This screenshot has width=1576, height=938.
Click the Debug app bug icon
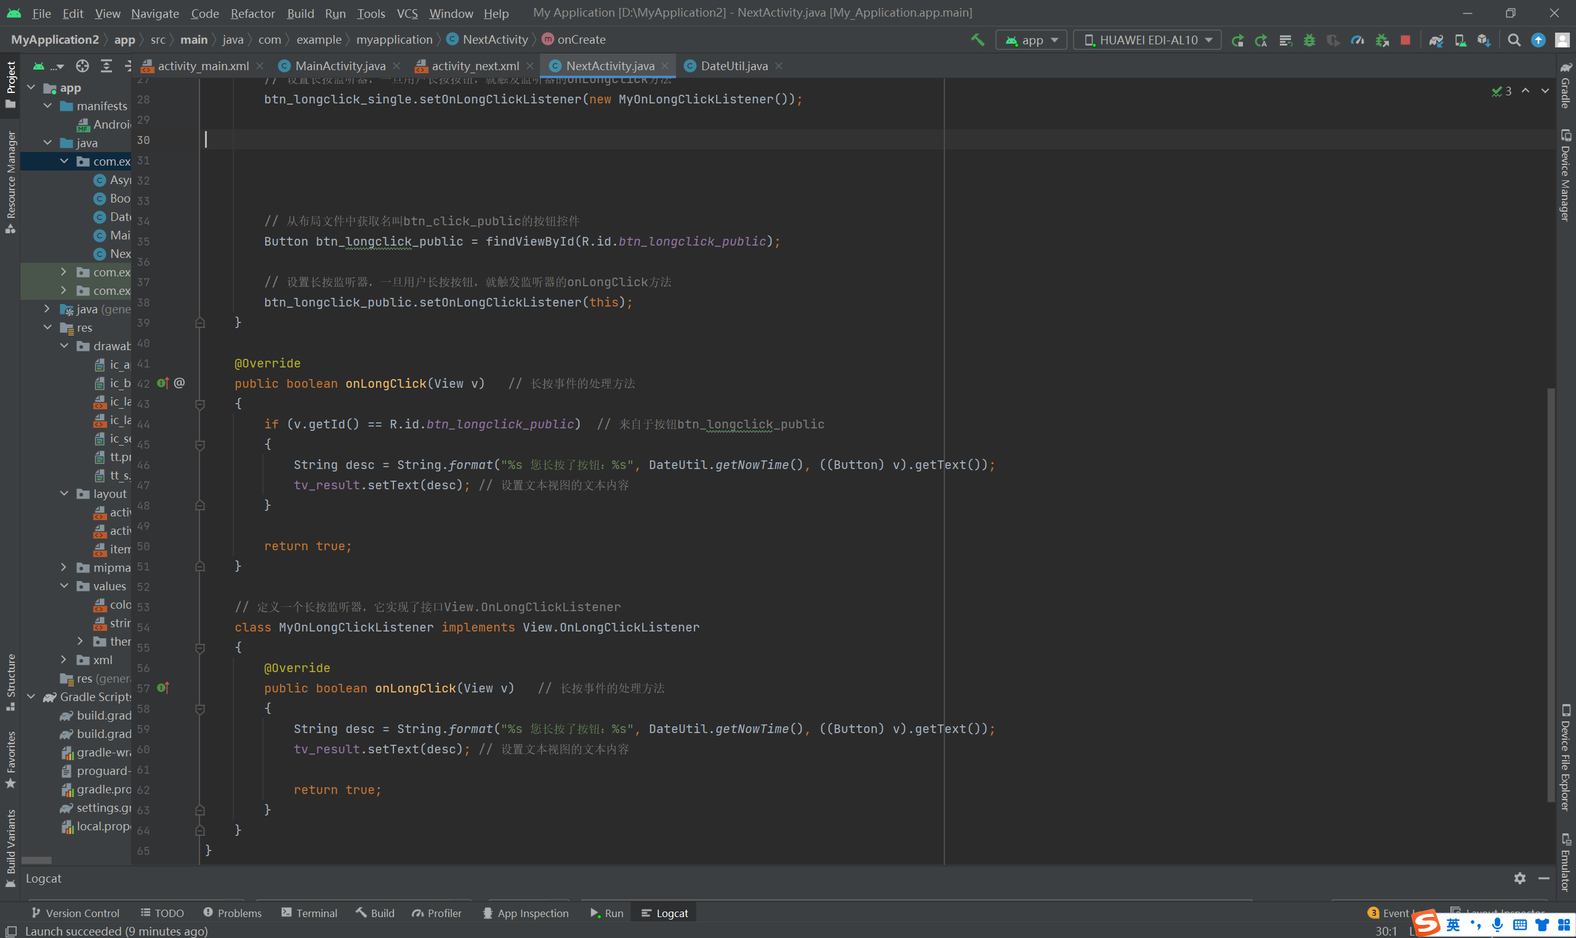click(x=1309, y=40)
